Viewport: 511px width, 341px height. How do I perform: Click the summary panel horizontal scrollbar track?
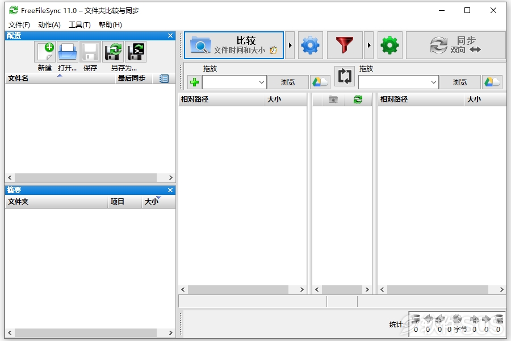click(x=86, y=333)
